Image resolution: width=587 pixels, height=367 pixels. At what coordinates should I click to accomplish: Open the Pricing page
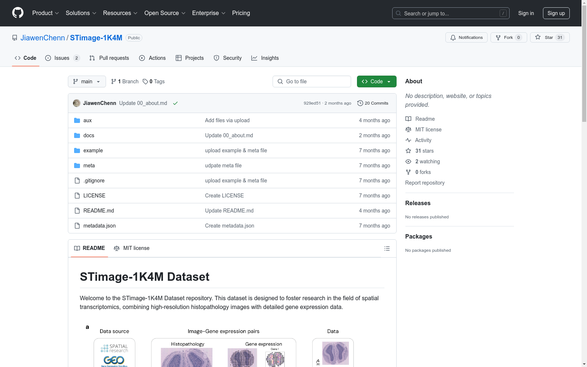click(241, 13)
